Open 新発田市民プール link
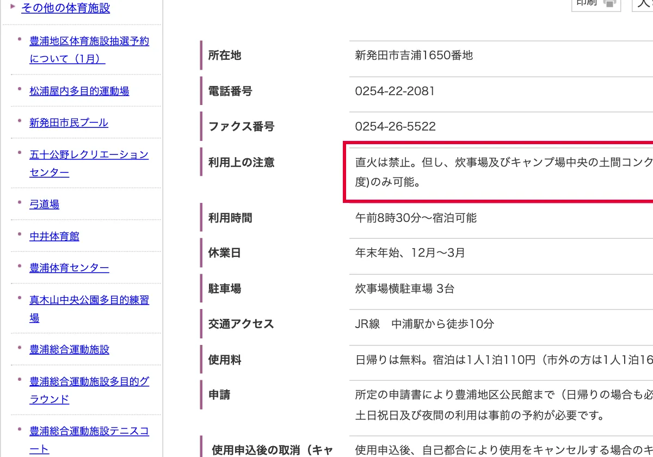This screenshot has width=653, height=457. click(69, 122)
